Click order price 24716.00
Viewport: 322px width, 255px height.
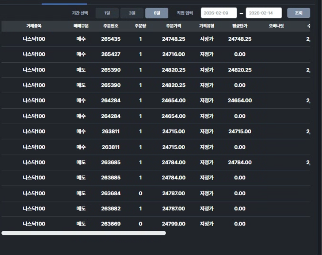[x=173, y=54]
